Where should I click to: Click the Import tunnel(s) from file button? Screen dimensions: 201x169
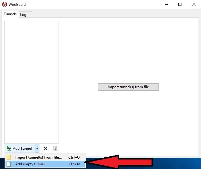point(128,87)
